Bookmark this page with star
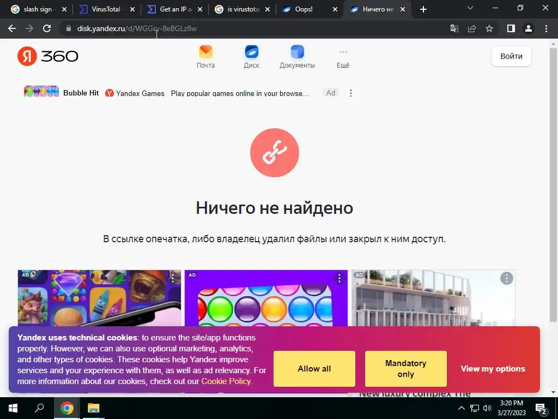The height and width of the screenshot is (419, 558). pyautogui.click(x=489, y=28)
